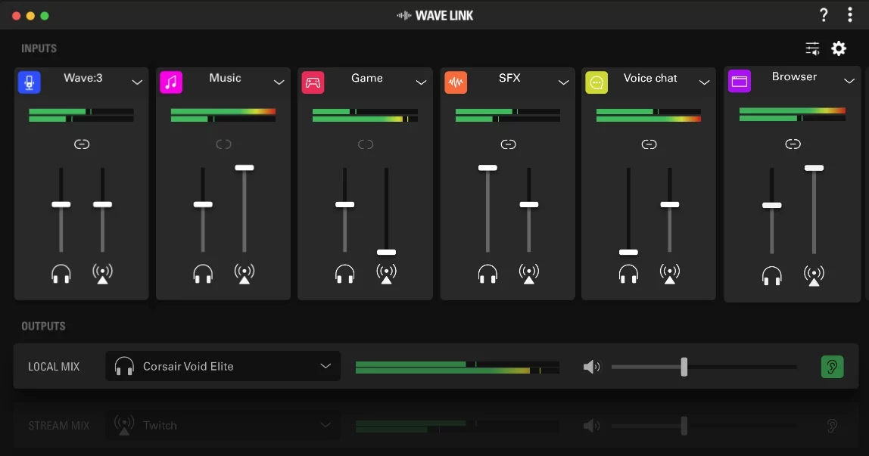Click the Music channel level meter
Image resolution: width=869 pixels, height=456 pixels.
pyautogui.click(x=223, y=115)
